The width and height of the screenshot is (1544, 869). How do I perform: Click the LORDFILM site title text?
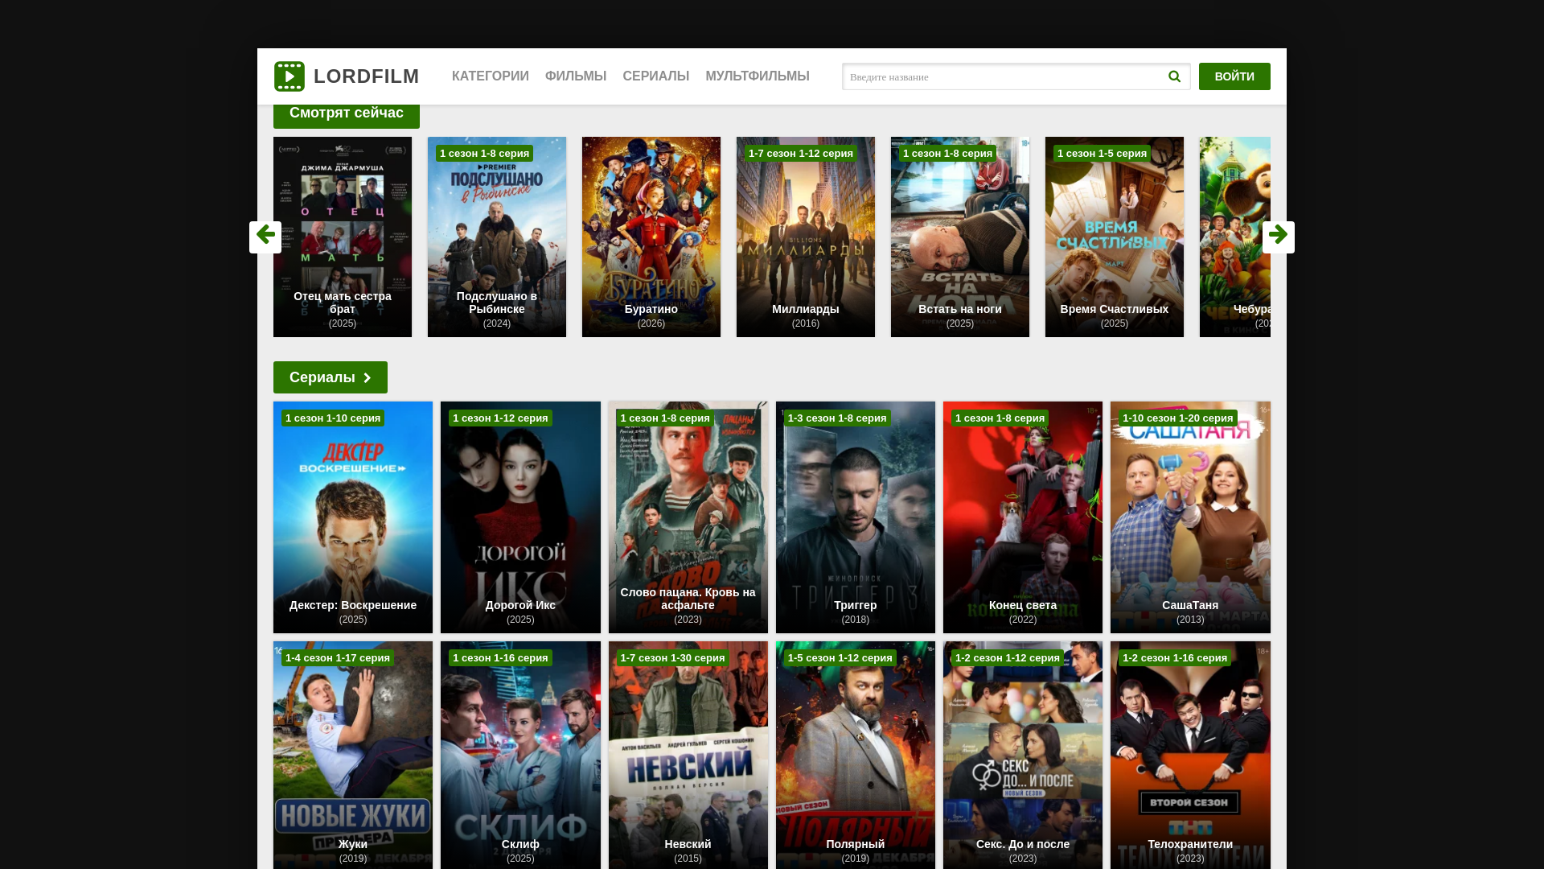pos(367,76)
